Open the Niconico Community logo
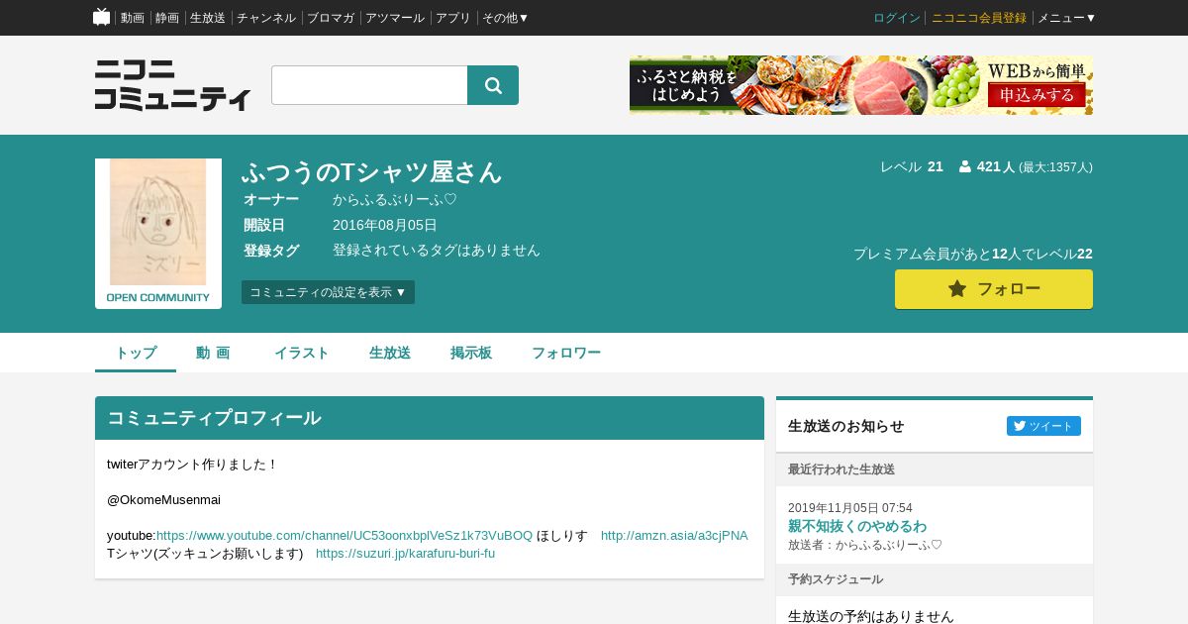This screenshot has width=1188, height=624. 172,85
